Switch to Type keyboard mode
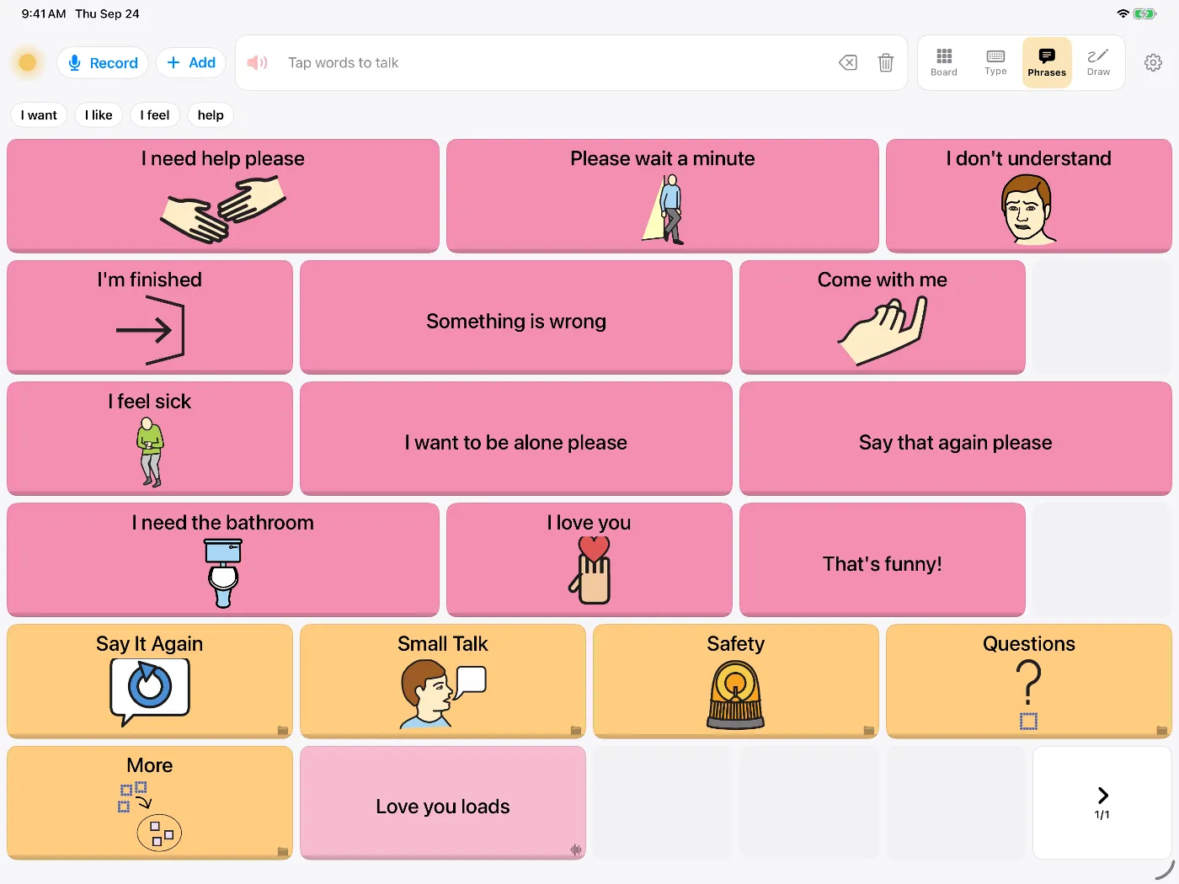This screenshot has width=1179, height=884. tap(995, 62)
